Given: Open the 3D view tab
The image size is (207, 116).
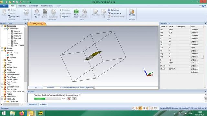Looking at the screenshot, I should 36,88.
